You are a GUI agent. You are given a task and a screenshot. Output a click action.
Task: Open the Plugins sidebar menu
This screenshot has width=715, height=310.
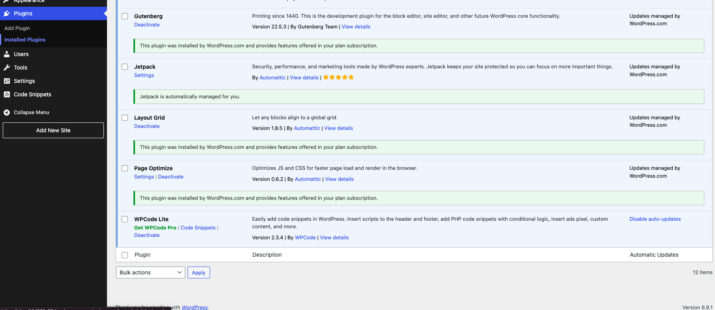(53, 13)
